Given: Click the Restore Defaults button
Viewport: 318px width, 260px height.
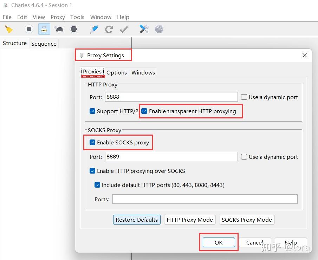Looking at the screenshot, I should [137, 220].
